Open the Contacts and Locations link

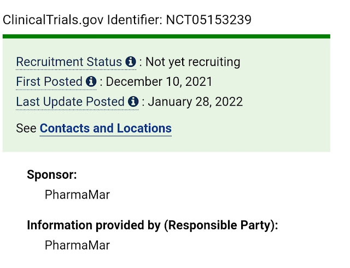tap(106, 129)
